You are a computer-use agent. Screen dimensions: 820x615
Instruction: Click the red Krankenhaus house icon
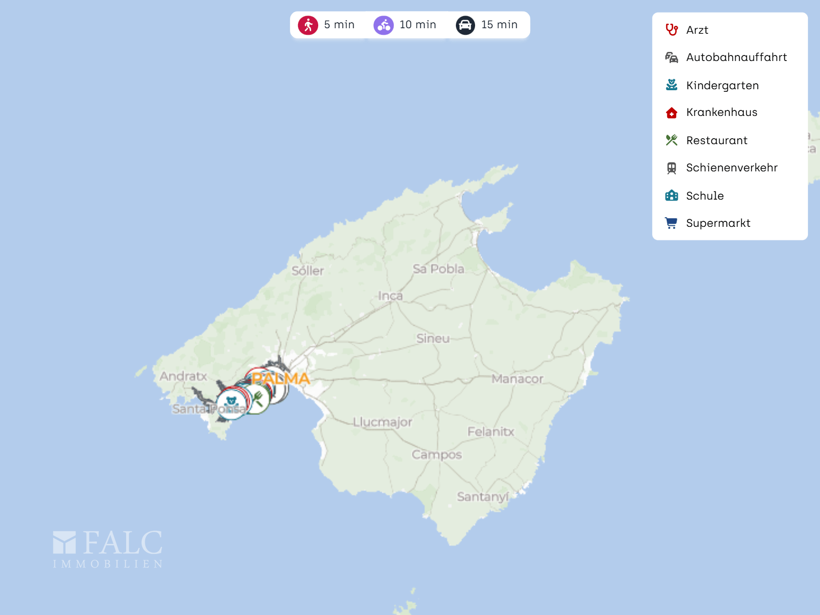pos(671,112)
